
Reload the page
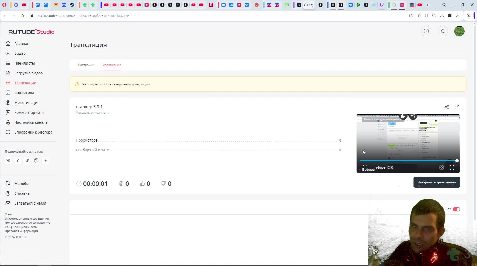(x=22, y=16)
